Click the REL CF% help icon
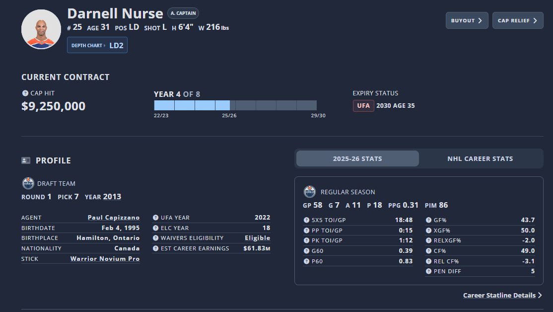The image size is (553, 312). point(428,261)
